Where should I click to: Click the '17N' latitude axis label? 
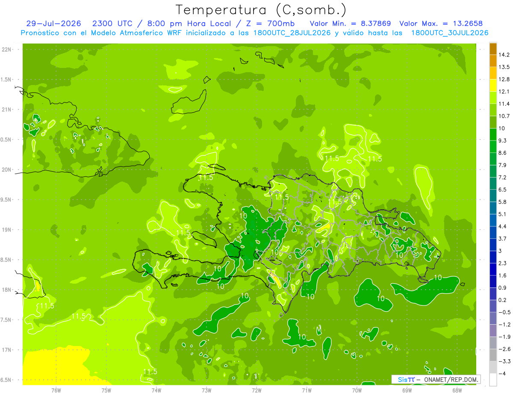[x=6, y=350]
